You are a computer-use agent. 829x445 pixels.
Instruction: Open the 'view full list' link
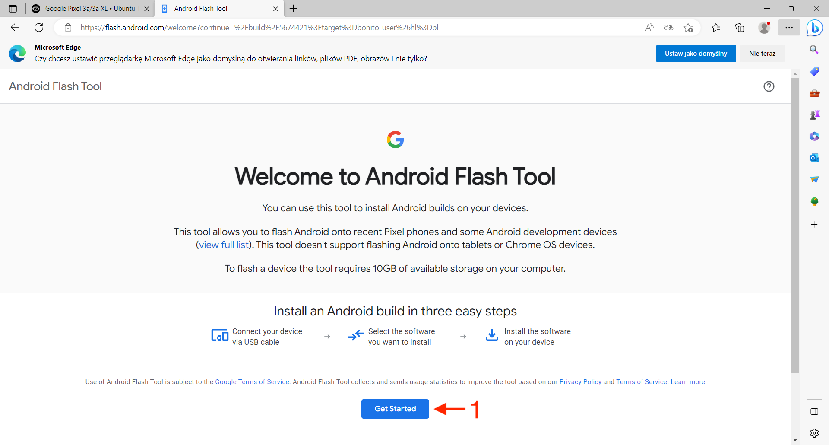[x=224, y=245]
